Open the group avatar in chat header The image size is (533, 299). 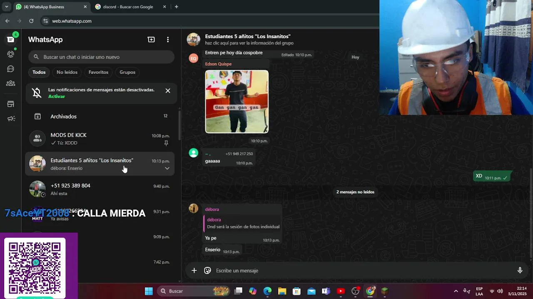(194, 39)
